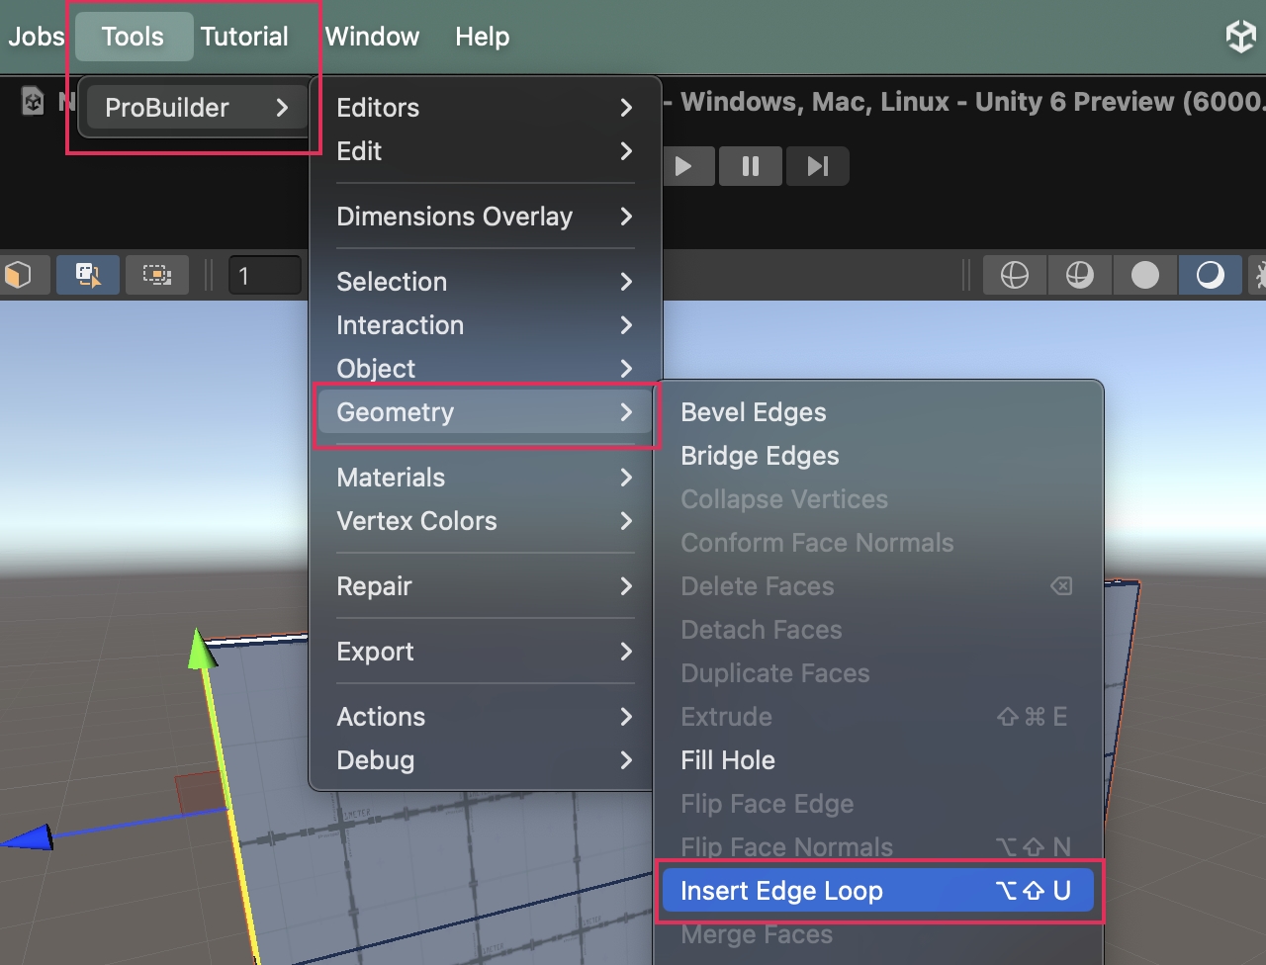Viewport: 1266px width, 965px height.
Task: Expand the Actions submenu
Action: [x=484, y=717]
